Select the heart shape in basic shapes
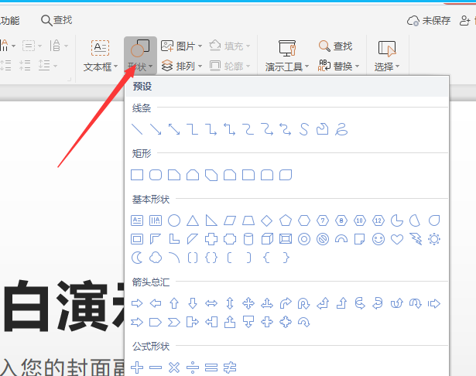This screenshot has width=476, height=376. tap(397, 239)
